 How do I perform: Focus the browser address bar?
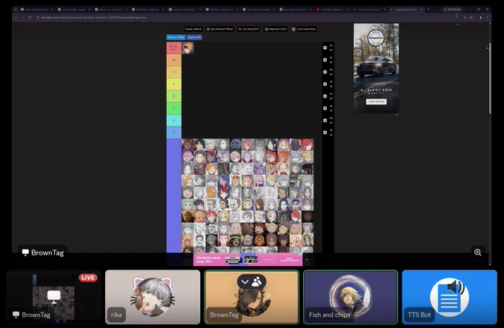(245, 17)
